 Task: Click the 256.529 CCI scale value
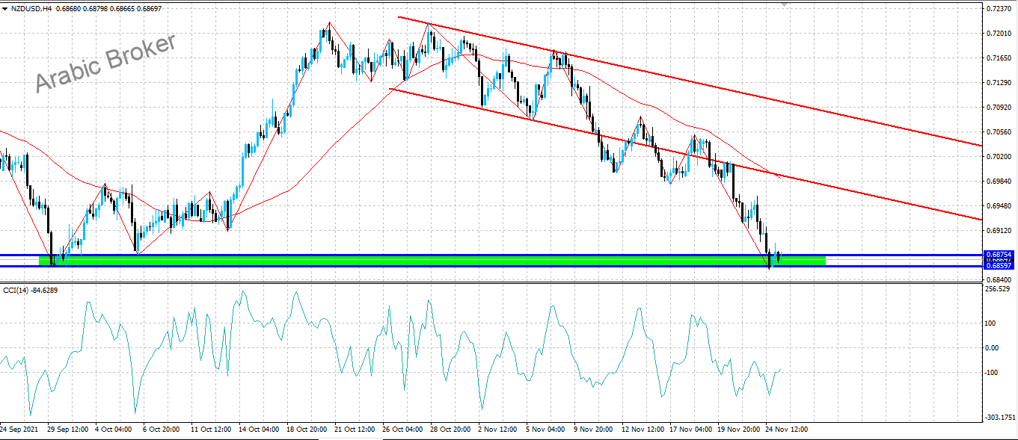click(x=999, y=289)
